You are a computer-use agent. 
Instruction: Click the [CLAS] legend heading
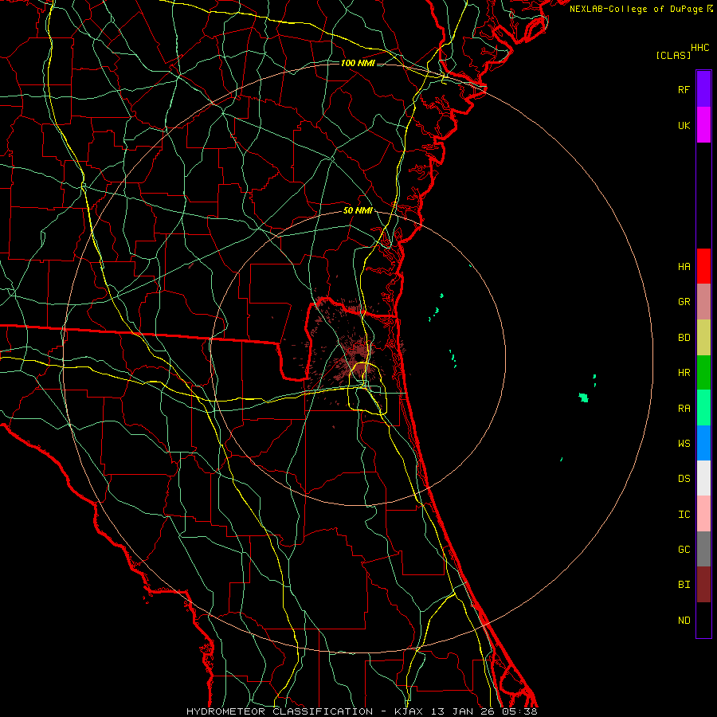click(673, 55)
